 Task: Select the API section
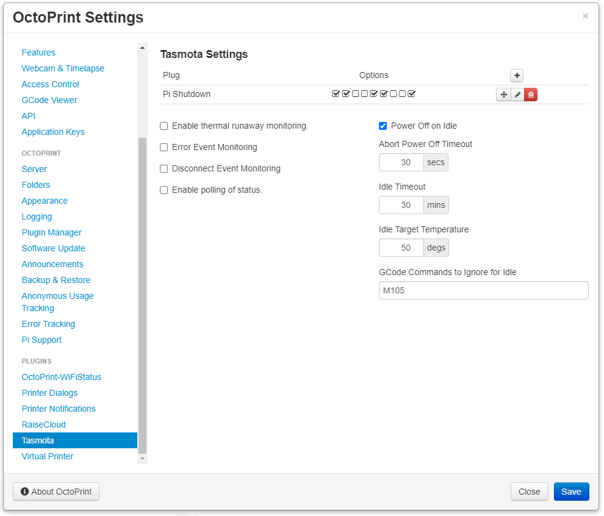(29, 116)
